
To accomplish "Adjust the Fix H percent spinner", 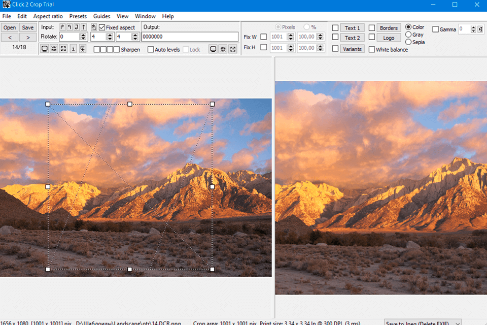I will (320, 48).
